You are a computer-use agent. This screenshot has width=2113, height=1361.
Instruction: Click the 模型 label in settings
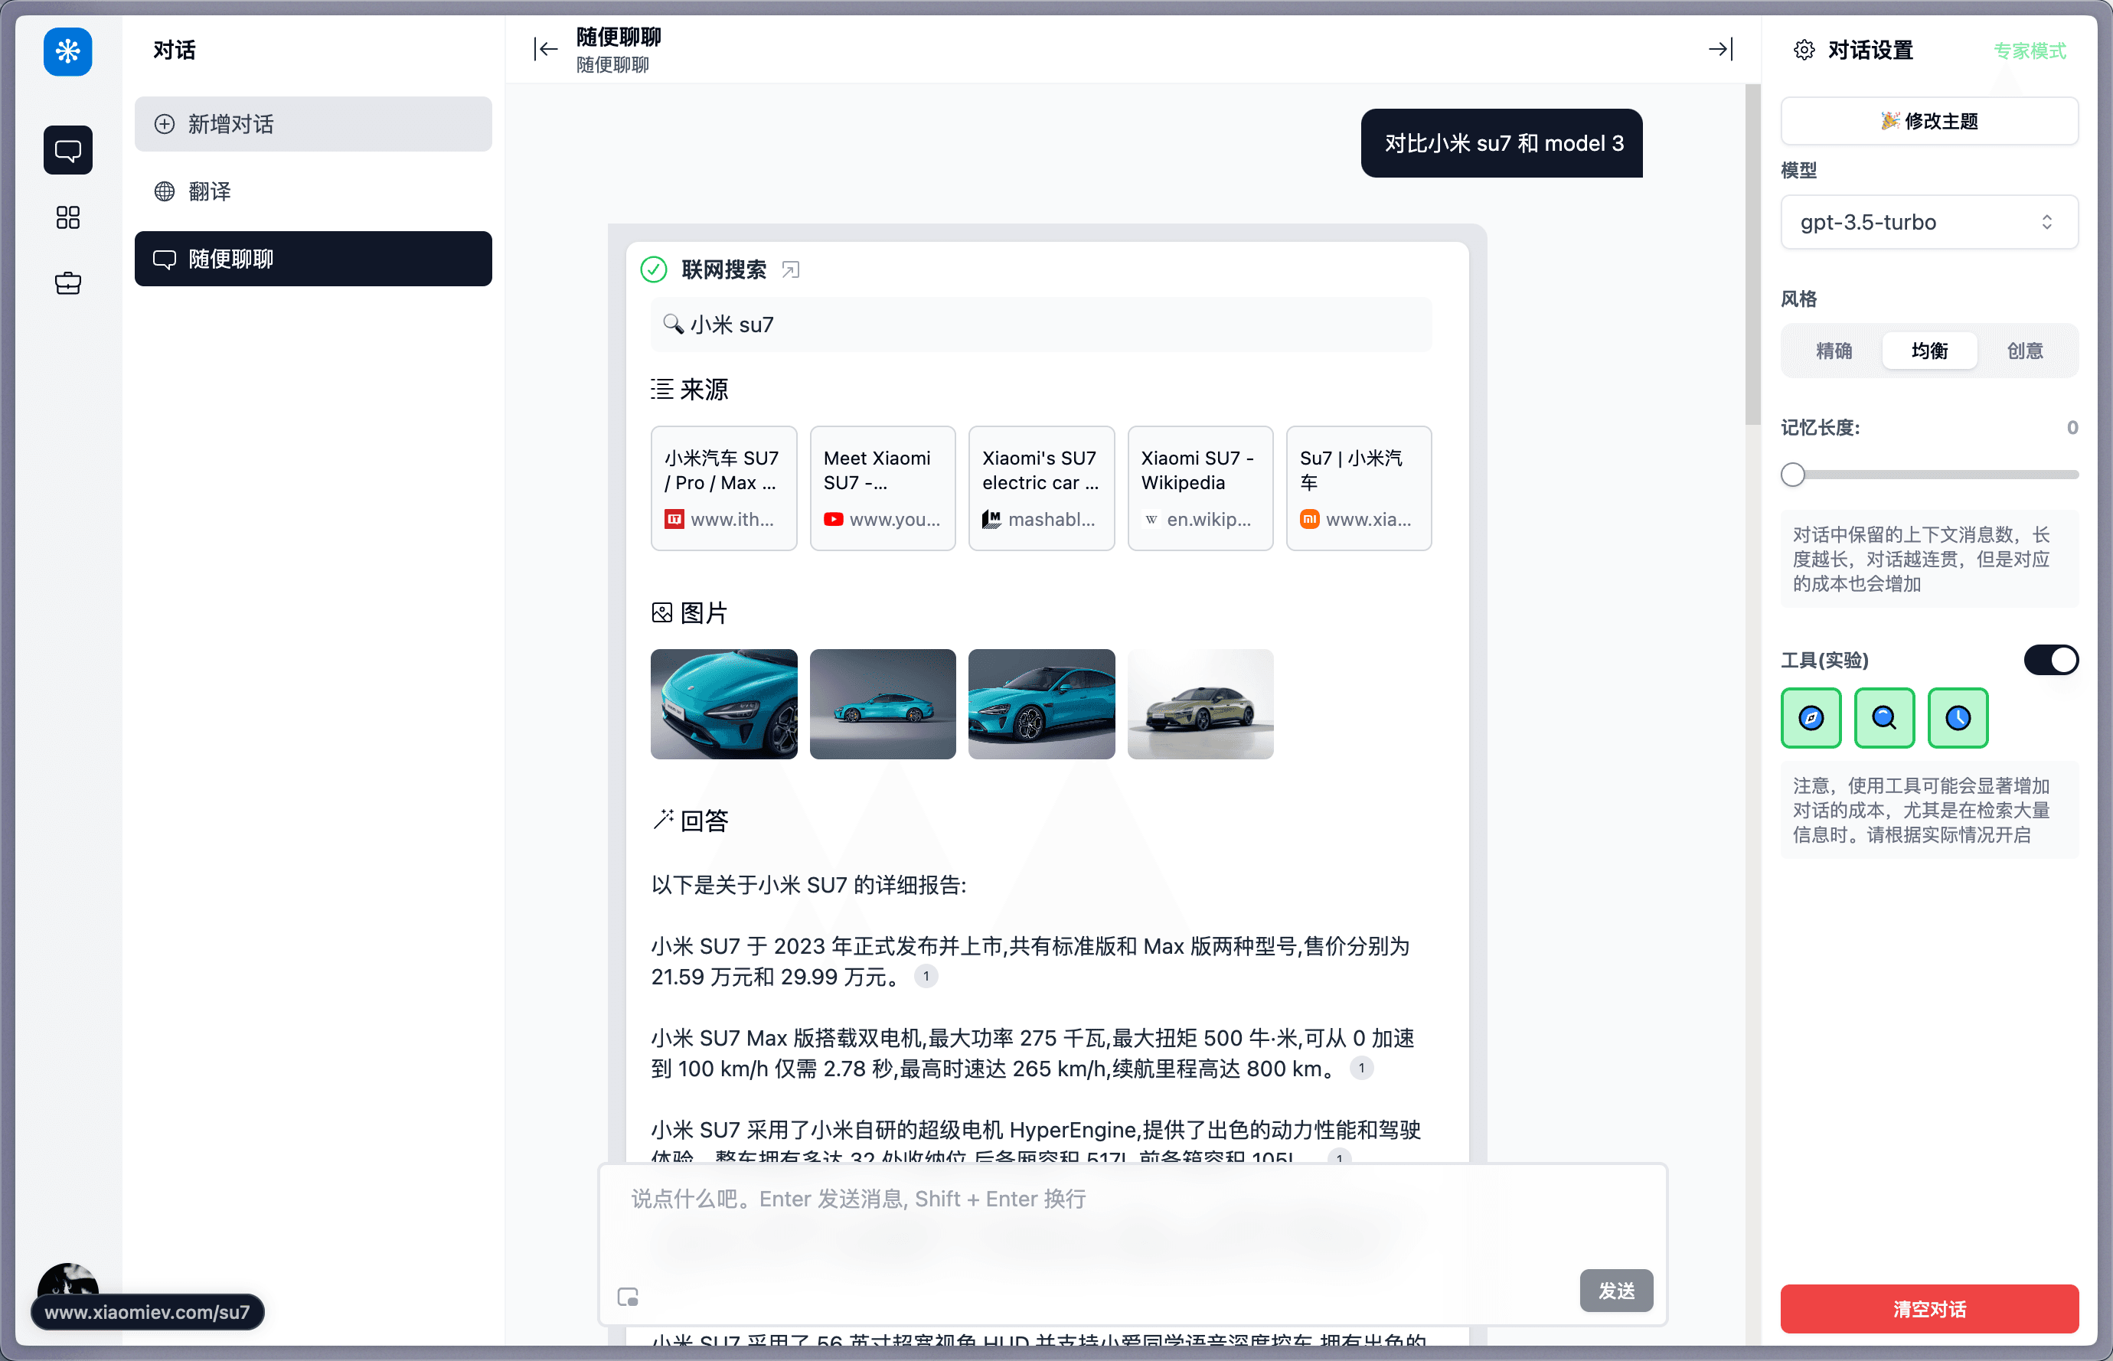tap(1798, 170)
